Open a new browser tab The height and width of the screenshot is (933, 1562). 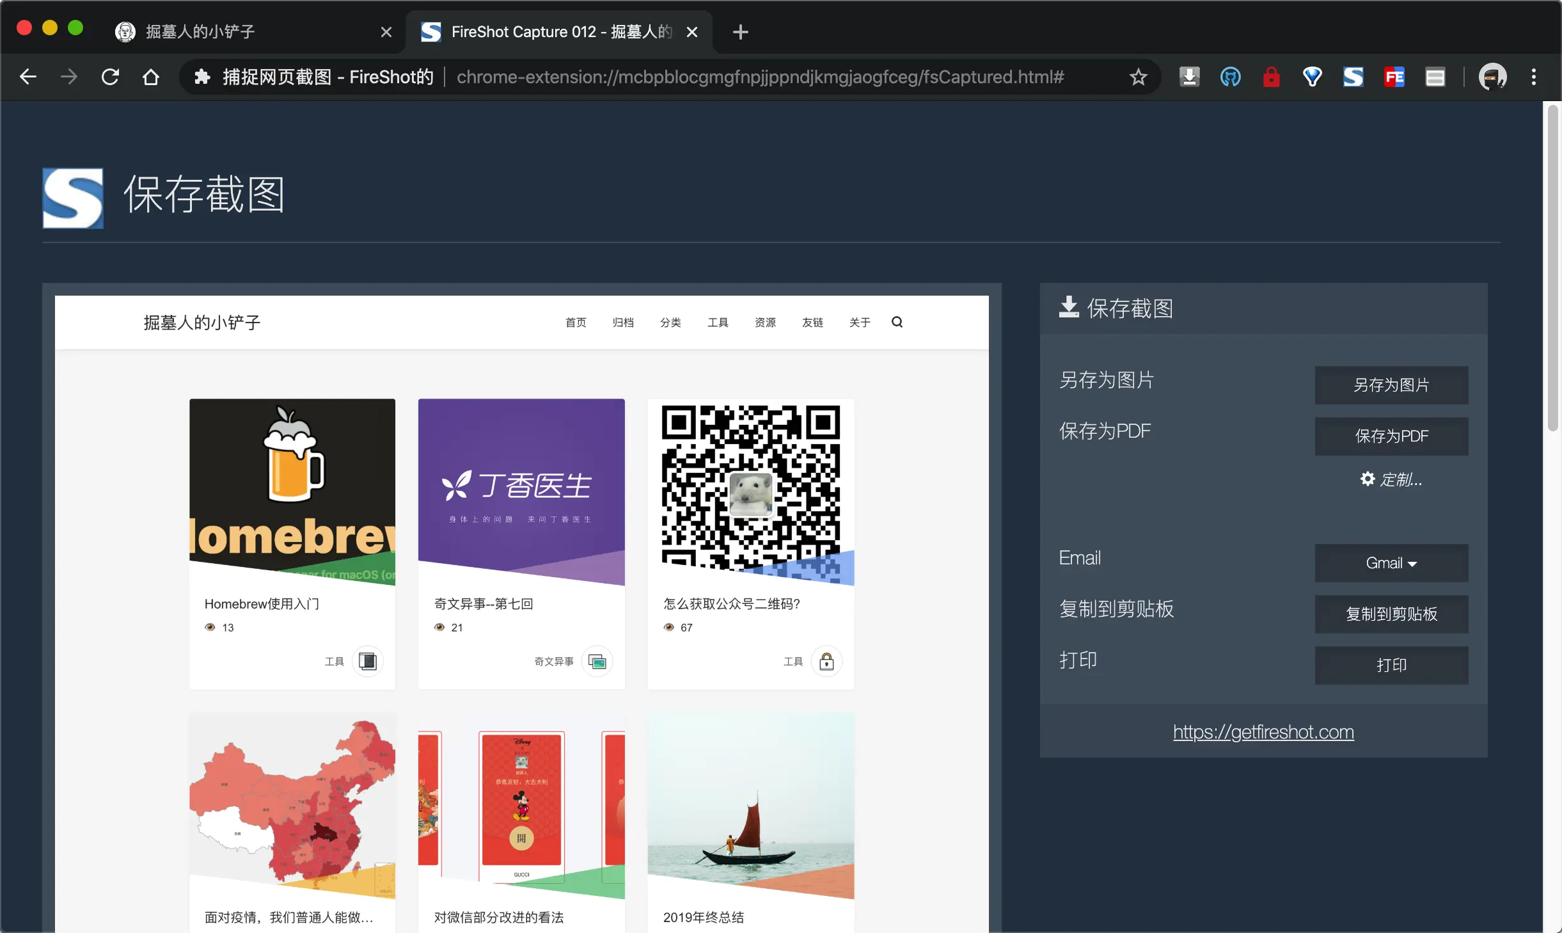pos(740,31)
